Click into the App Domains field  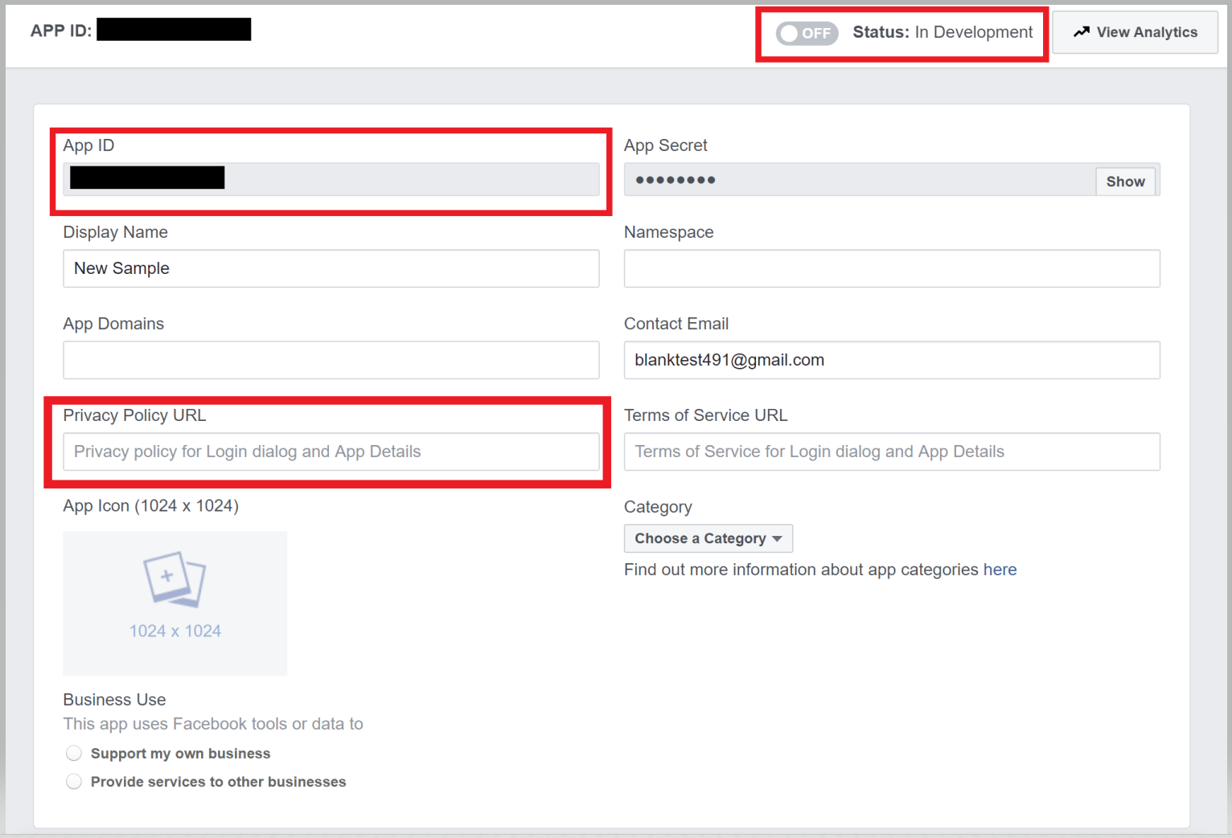331,360
